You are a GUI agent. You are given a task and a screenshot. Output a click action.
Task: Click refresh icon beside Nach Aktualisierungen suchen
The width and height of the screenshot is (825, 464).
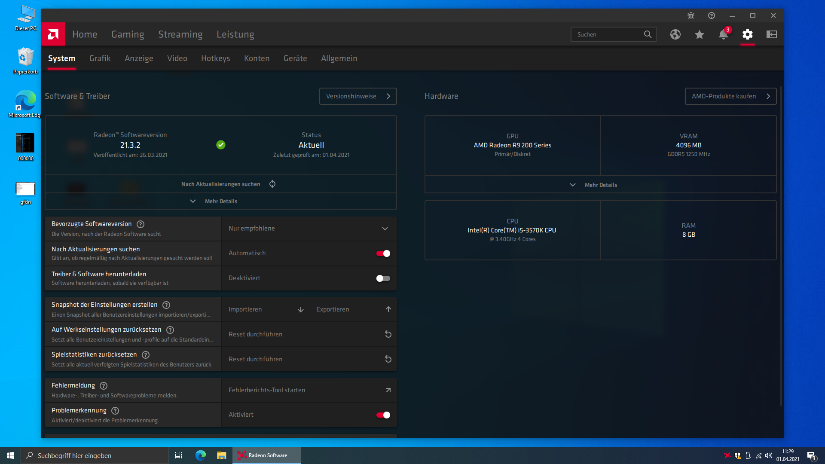(x=272, y=184)
